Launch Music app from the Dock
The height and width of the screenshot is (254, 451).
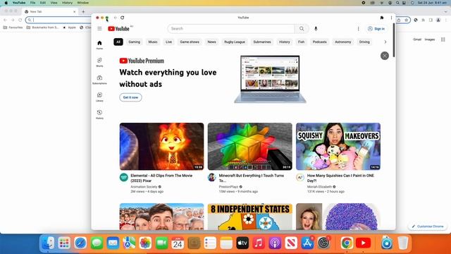[259, 243]
